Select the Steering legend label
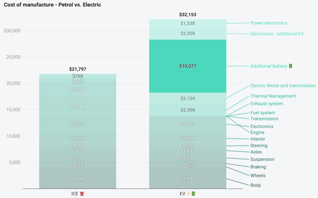318x198 pixels. (x=259, y=146)
